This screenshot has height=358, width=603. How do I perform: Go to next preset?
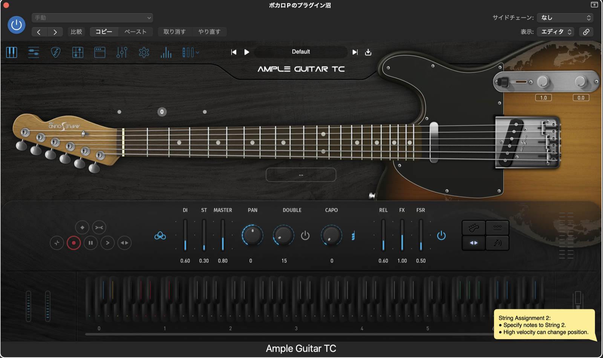(355, 52)
